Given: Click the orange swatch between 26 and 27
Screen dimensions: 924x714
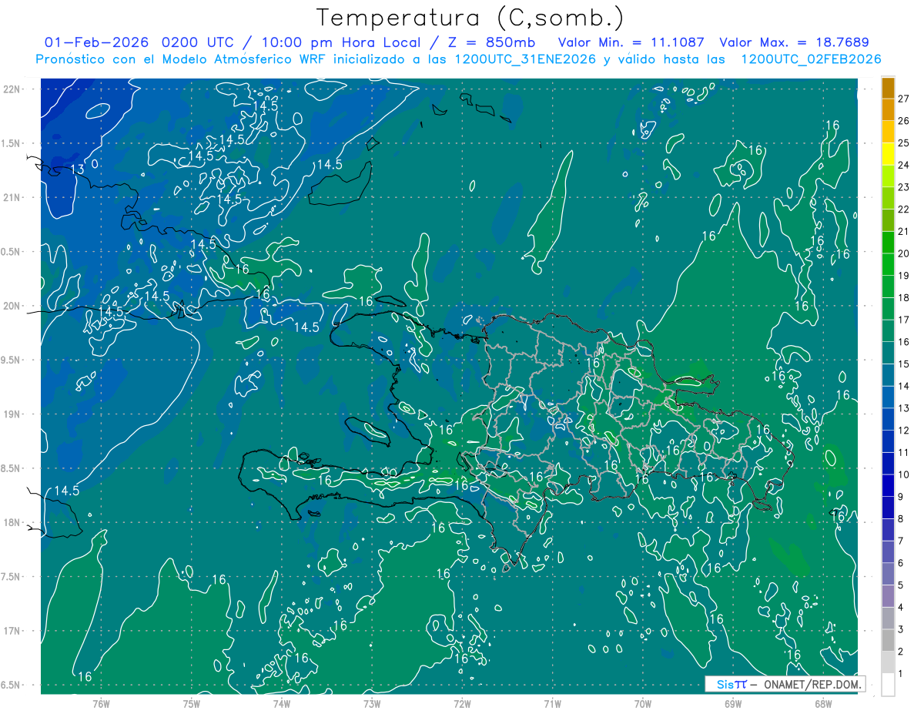Looking at the screenshot, I should tap(888, 109).
